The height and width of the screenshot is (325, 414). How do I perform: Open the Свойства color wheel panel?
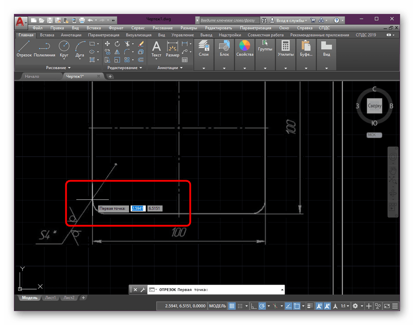pos(245,49)
